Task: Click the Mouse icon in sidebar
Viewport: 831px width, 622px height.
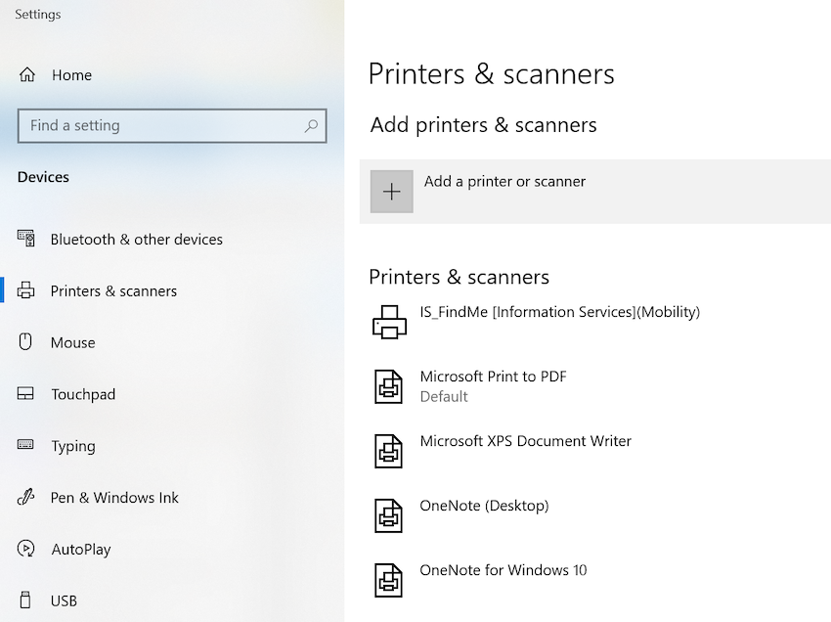Action: [25, 341]
